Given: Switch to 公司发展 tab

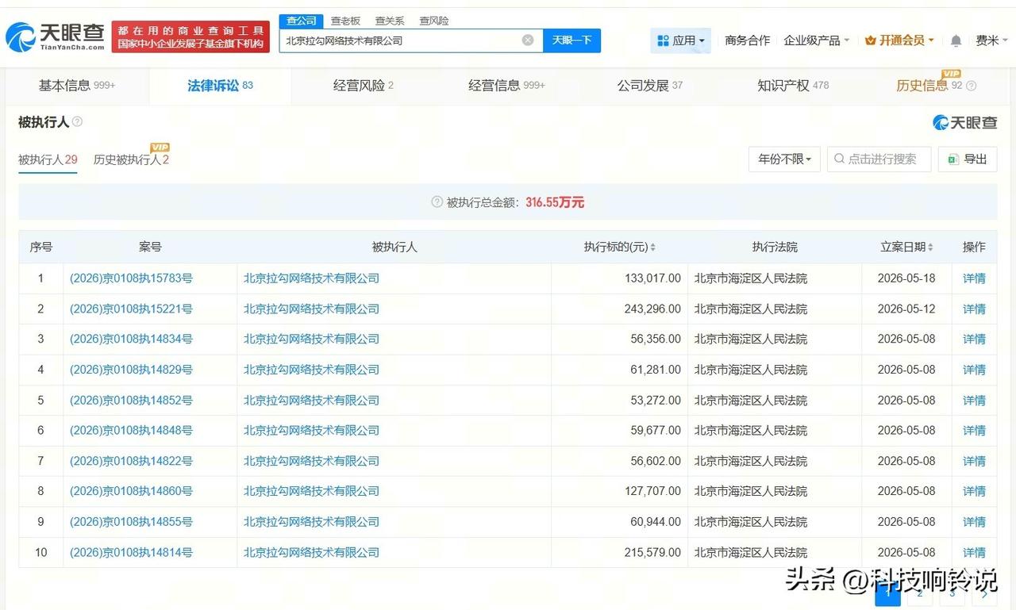Looking at the screenshot, I should click(649, 86).
